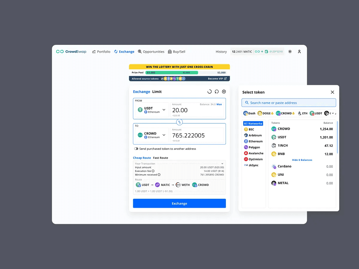
Task: Toggle send purchased token to another address
Action: 136,149
